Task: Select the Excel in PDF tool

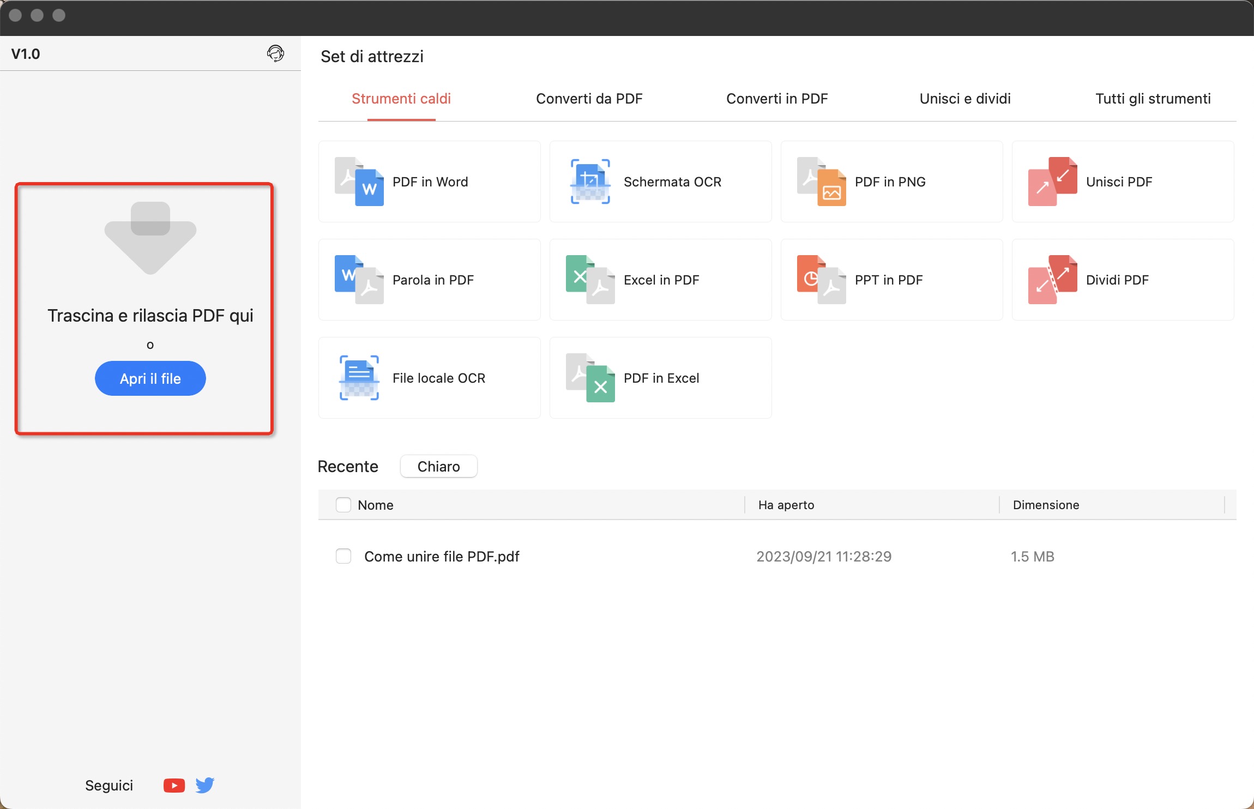Action: [660, 280]
